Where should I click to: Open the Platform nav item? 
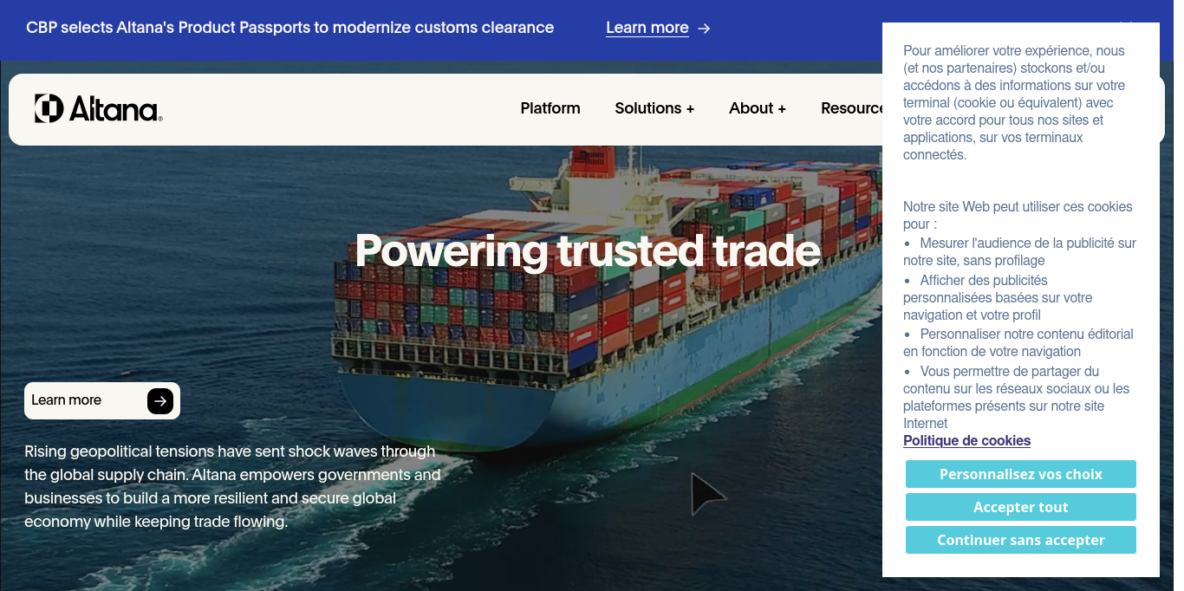[550, 108]
